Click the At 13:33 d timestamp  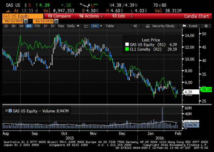point(26,11)
